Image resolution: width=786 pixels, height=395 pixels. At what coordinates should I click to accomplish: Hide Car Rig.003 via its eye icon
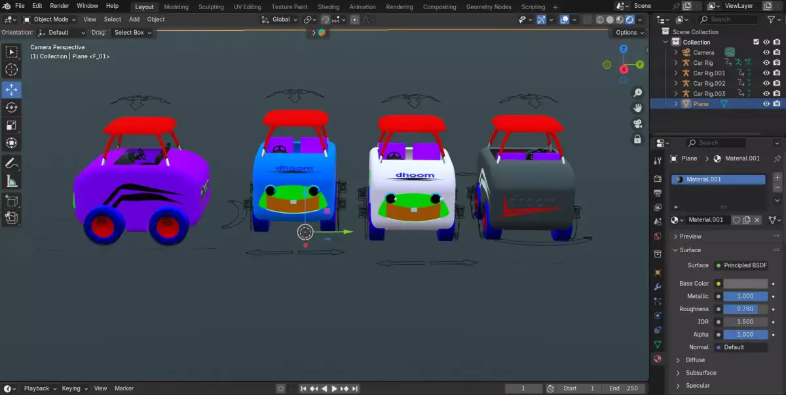[766, 94]
